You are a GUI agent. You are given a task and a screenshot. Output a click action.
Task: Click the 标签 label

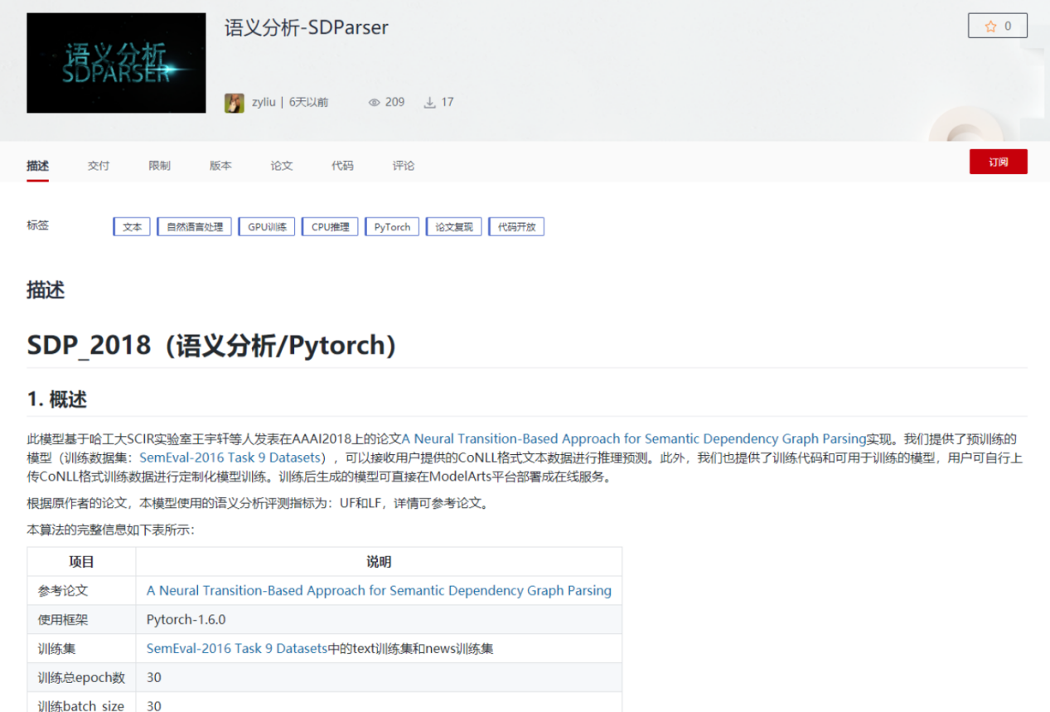(37, 225)
